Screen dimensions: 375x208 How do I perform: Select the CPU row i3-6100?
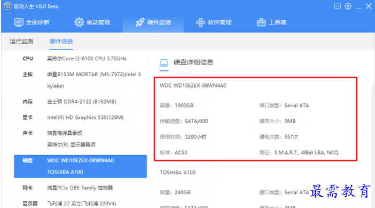(80, 59)
